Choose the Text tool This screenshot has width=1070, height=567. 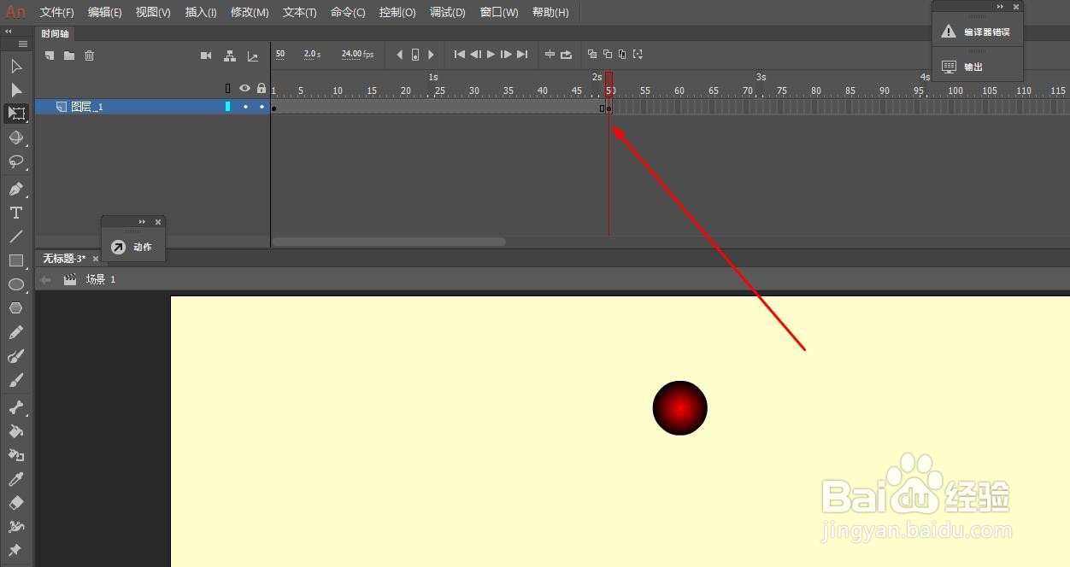tap(15, 213)
